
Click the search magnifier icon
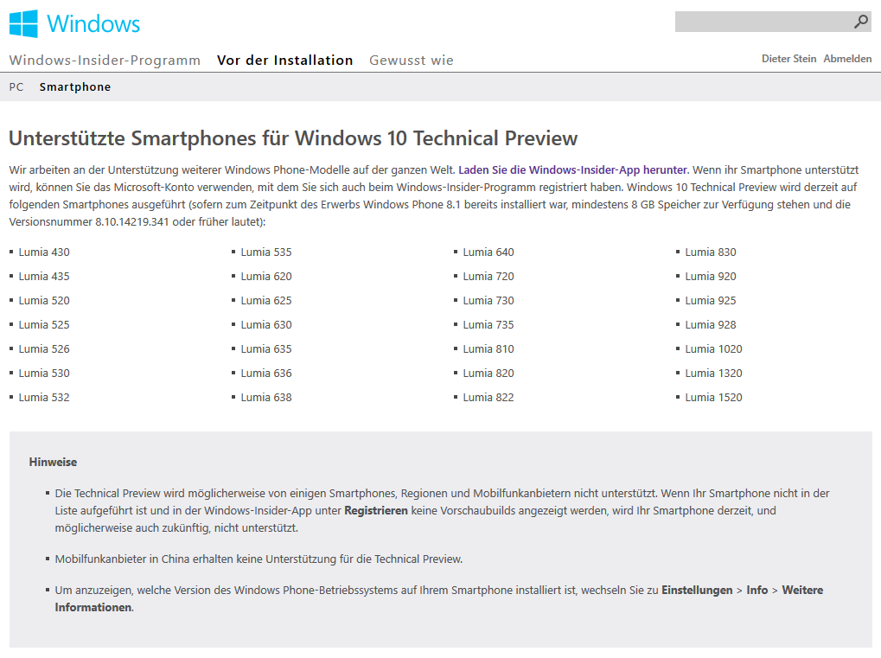(x=861, y=22)
